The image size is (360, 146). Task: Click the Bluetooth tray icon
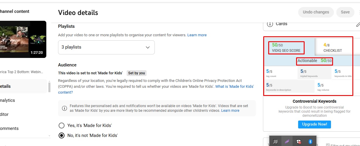(310, 142)
